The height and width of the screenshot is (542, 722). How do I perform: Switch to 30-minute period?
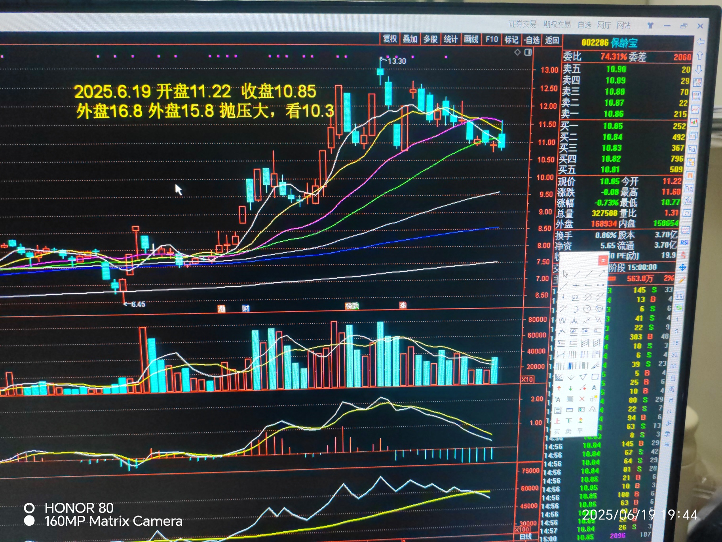674,355
